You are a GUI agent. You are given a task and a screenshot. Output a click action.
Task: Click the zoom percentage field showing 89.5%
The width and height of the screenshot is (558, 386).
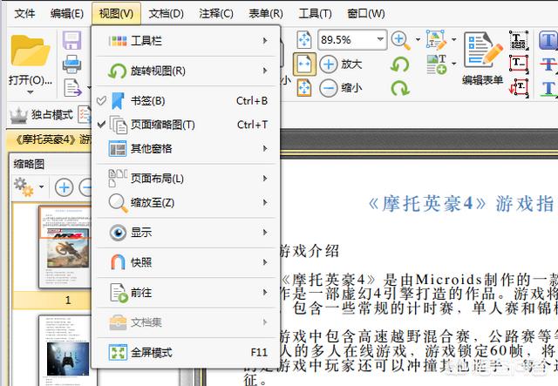pyautogui.click(x=347, y=39)
